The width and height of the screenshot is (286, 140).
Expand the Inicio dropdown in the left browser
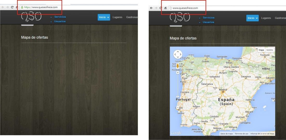pyautogui.click(x=104, y=17)
